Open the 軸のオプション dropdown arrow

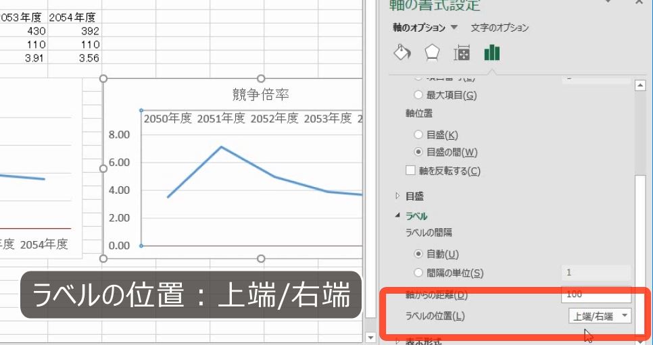pyautogui.click(x=454, y=28)
